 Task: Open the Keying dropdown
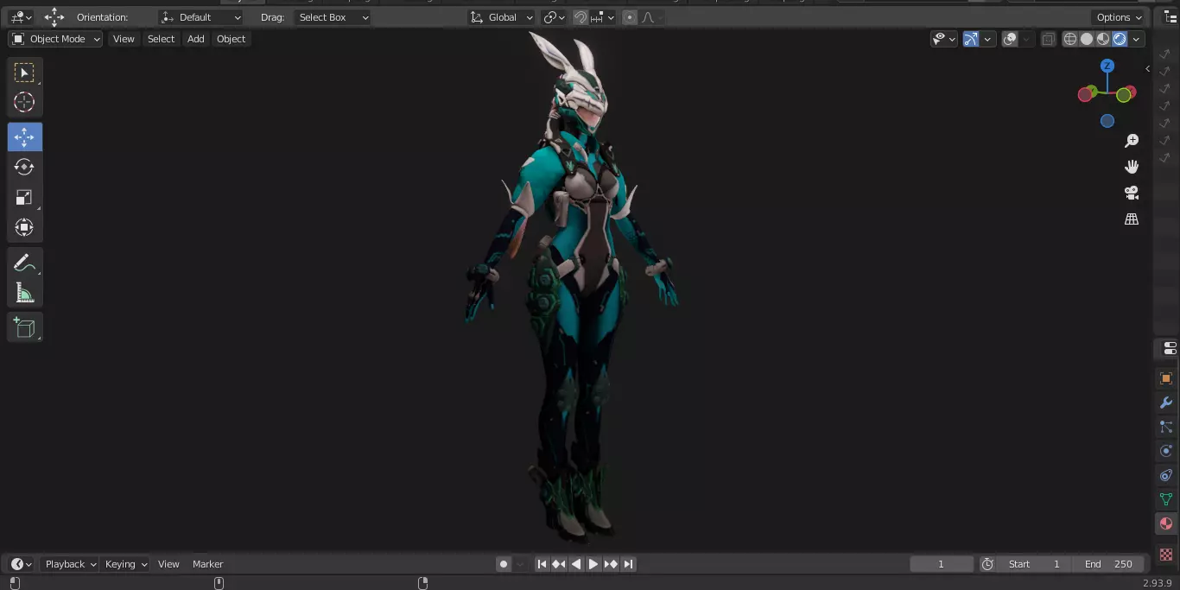(x=126, y=564)
